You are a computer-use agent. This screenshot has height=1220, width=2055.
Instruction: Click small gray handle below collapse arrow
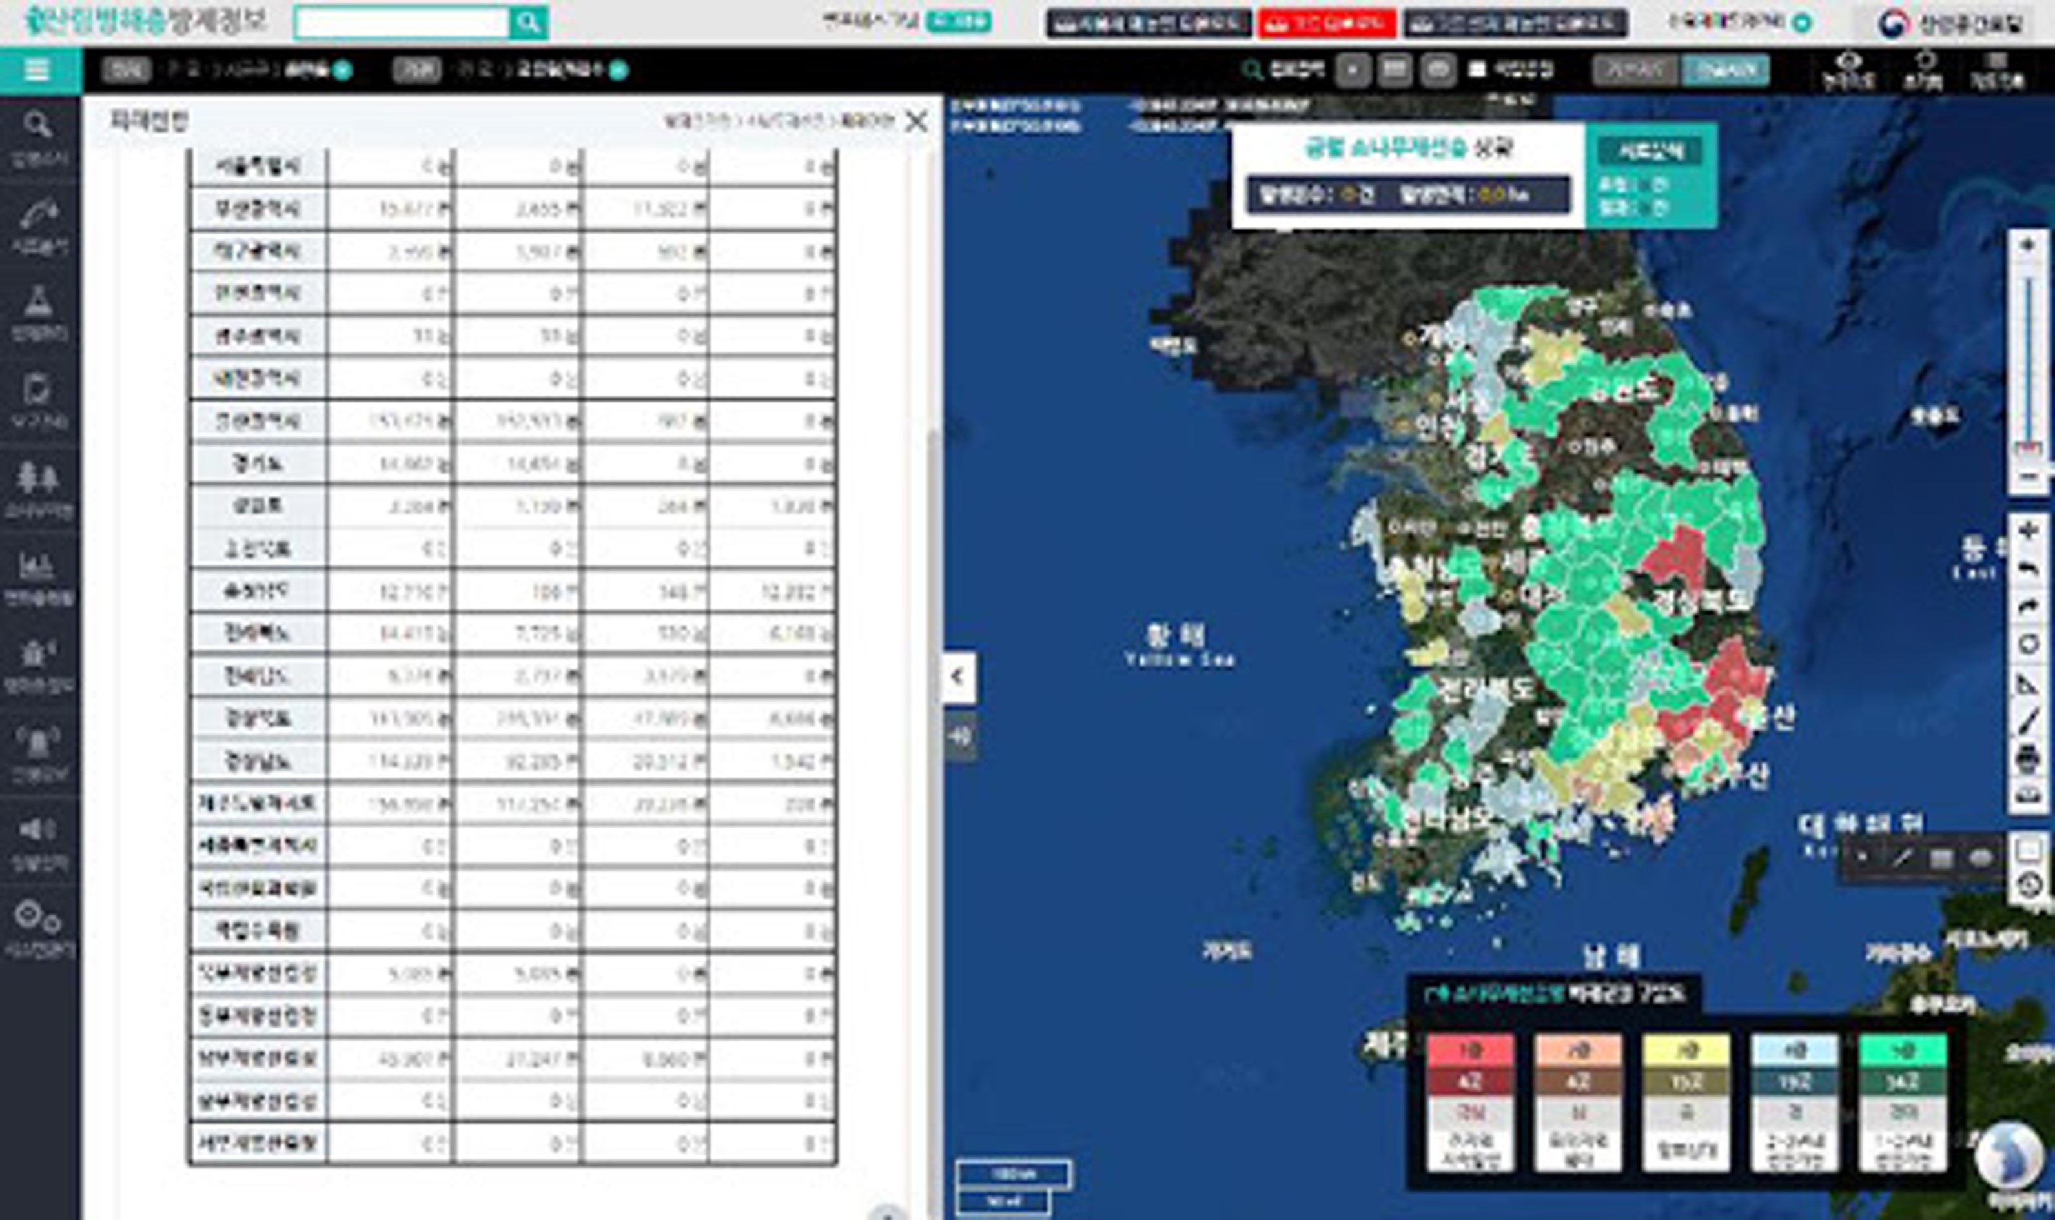tap(959, 737)
